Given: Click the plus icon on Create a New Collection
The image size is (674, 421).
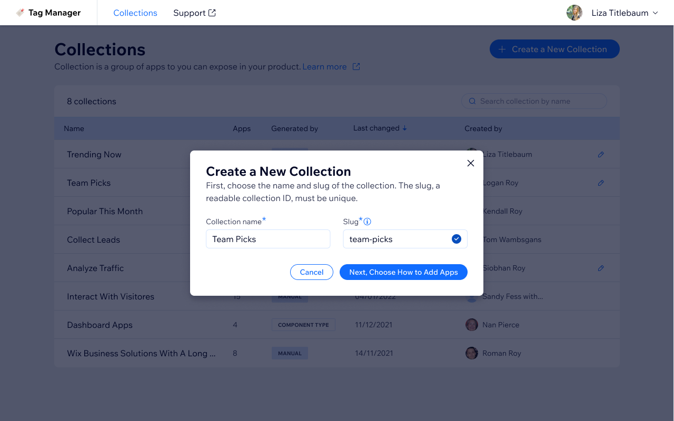Looking at the screenshot, I should pos(502,49).
